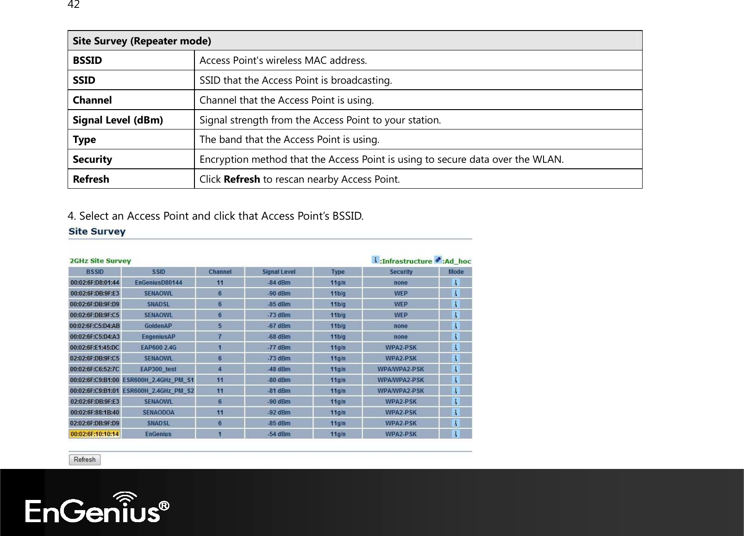Click mode icon in 02:02:6F:DB:9F:D9 row
The height and width of the screenshot is (536, 744).
point(456,423)
